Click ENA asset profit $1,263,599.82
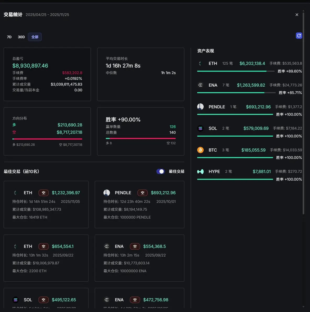This screenshot has width=310, height=312. click(251, 85)
